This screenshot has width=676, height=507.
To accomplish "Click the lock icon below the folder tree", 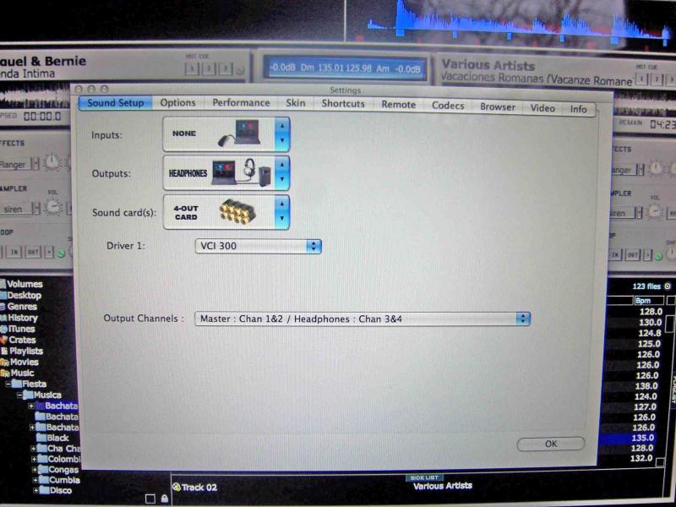I will [x=164, y=499].
